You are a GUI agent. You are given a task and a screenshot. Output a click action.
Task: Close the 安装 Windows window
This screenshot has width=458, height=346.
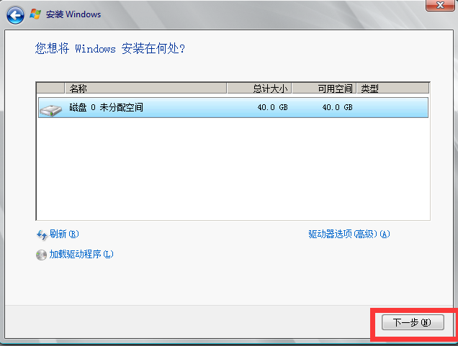tap(440, 5)
